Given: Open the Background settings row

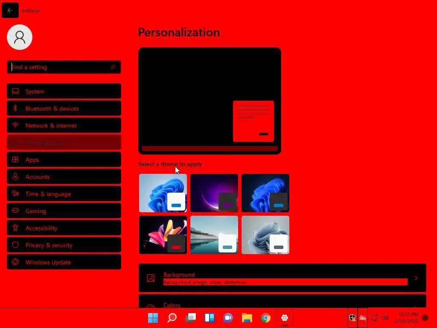Looking at the screenshot, I should 283,278.
